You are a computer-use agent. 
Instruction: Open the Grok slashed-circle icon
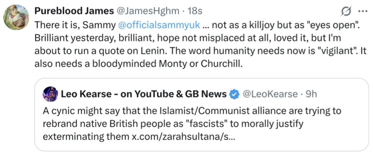[346, 12]
